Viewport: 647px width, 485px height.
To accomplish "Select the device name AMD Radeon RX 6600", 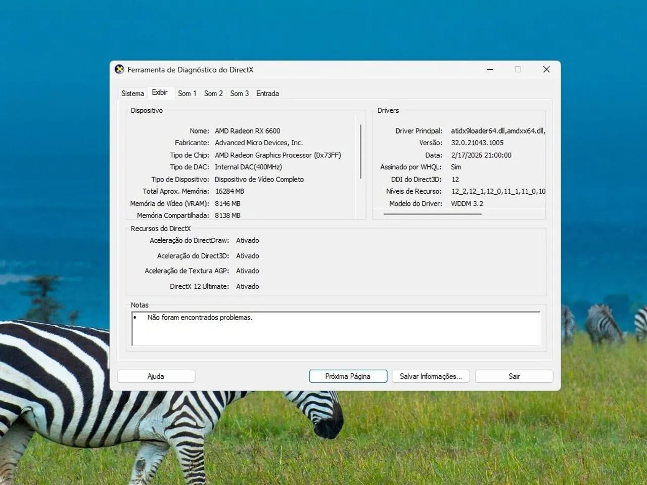I will 247,131.
